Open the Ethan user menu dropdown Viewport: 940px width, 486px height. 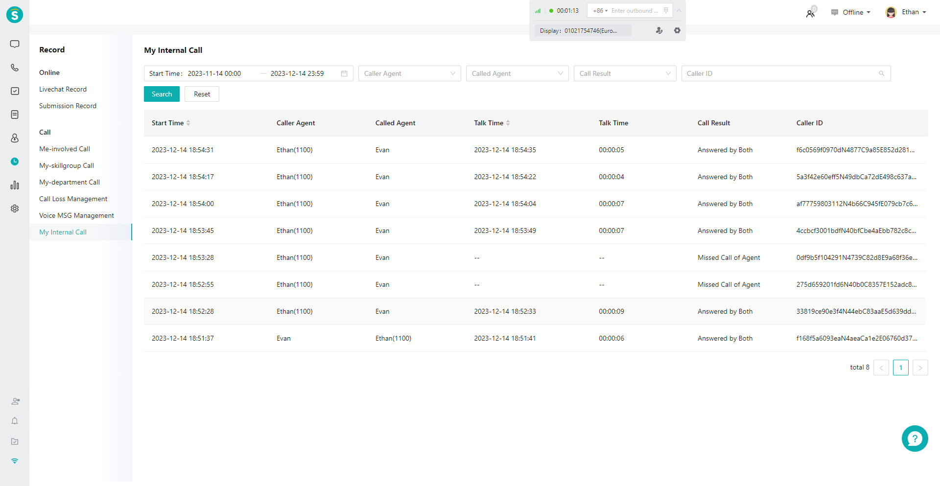point(906,12)
